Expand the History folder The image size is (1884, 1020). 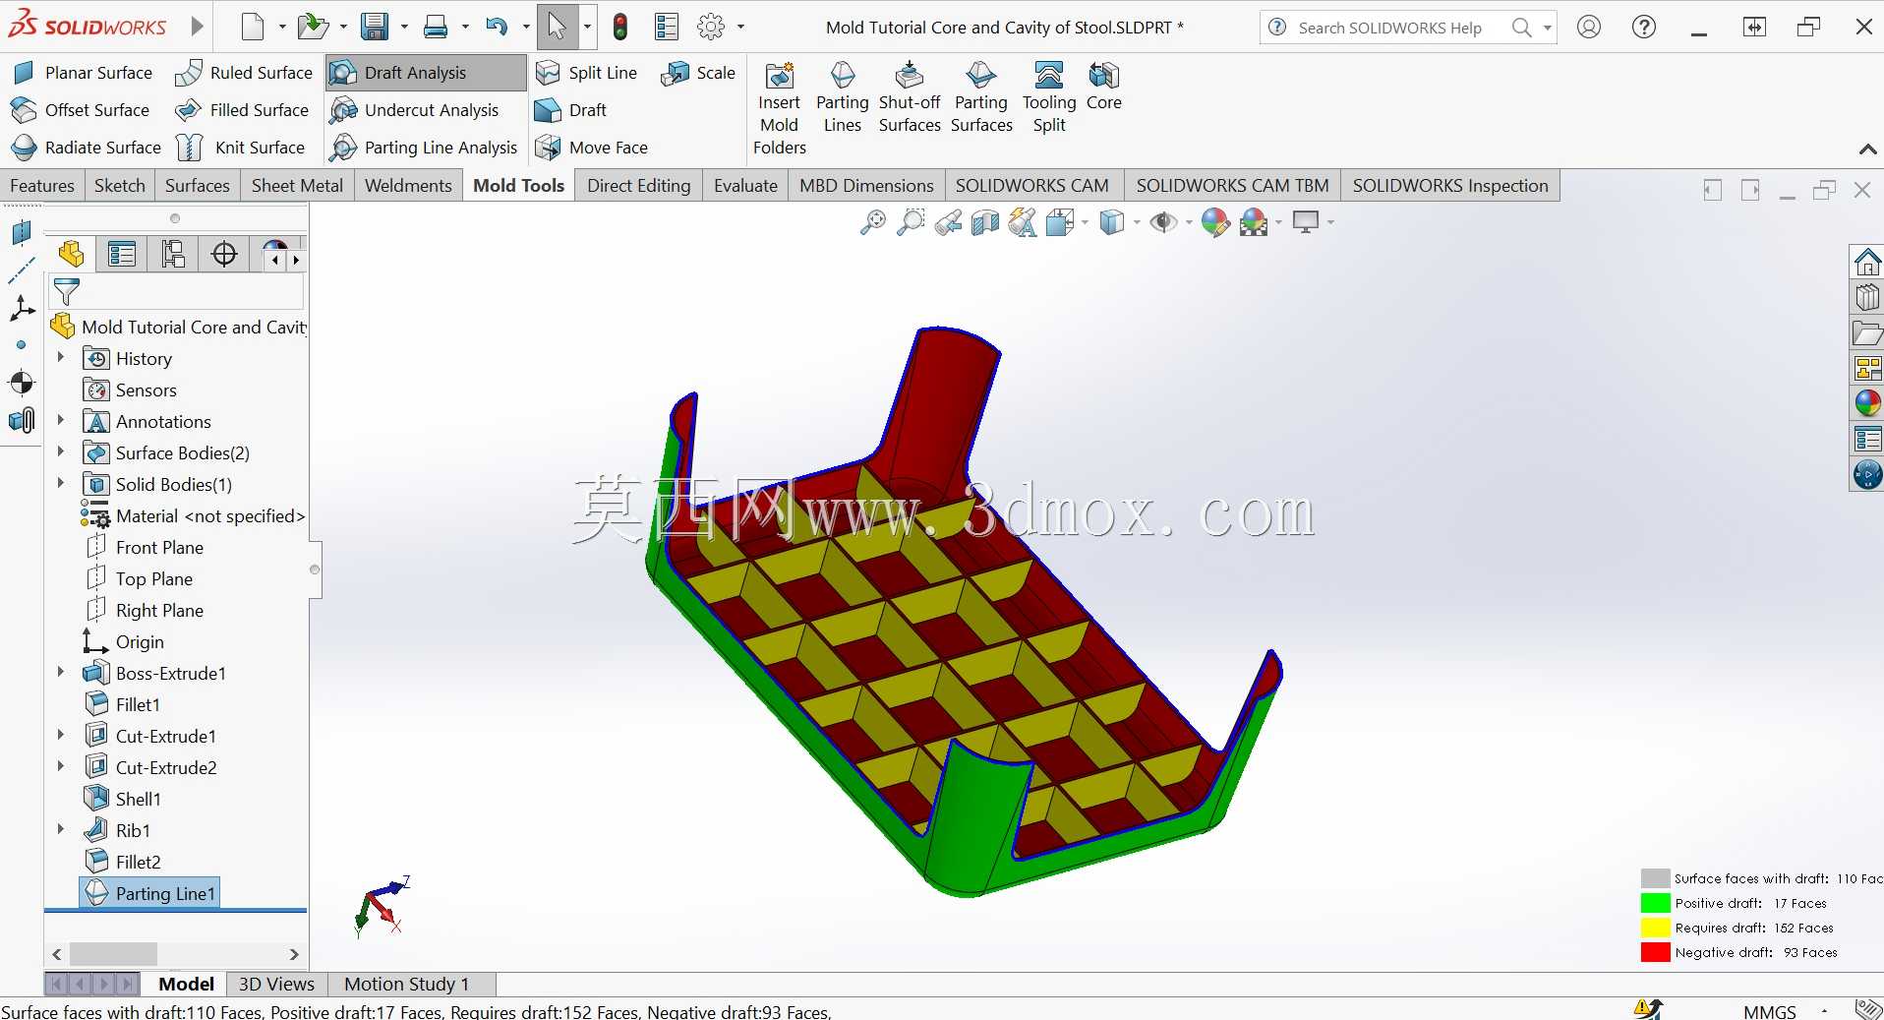(61, 358)
